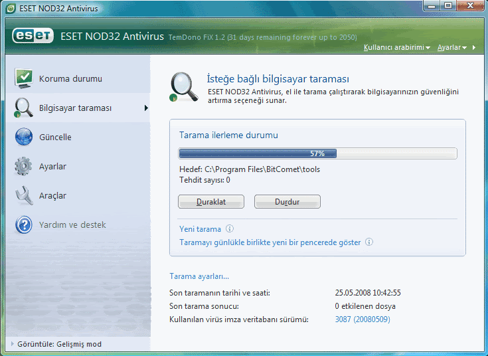Start a Yeni tarama

coord(200,229)
